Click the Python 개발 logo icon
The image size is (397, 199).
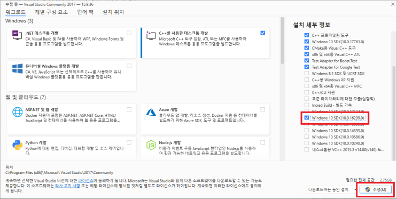click(18, 145)
